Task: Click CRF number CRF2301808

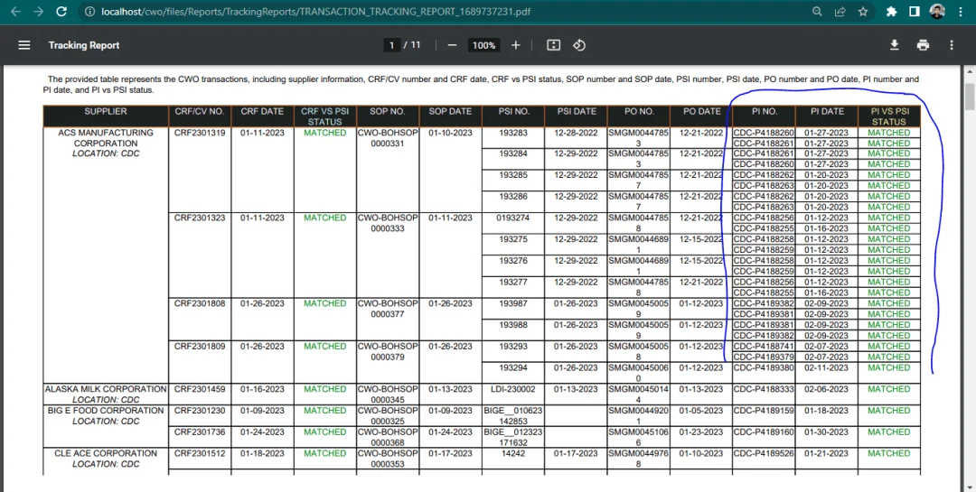Action: (200, 303)
